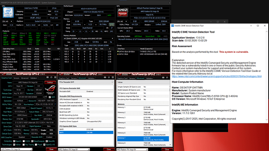Screen dimensions: 269x151
Task: Open the Intel security advisory hyperlink
Action: tap(217, 76)
